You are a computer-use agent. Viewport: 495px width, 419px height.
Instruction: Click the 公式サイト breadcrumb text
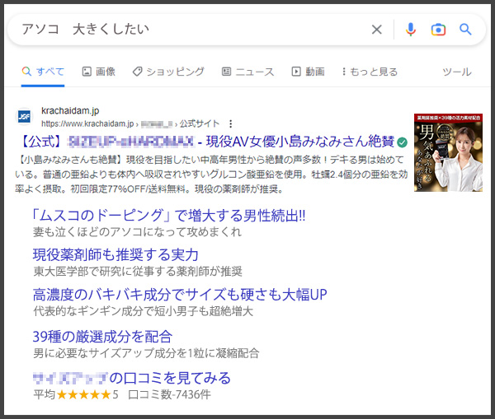pyautogui.click(x=199, y=123)
